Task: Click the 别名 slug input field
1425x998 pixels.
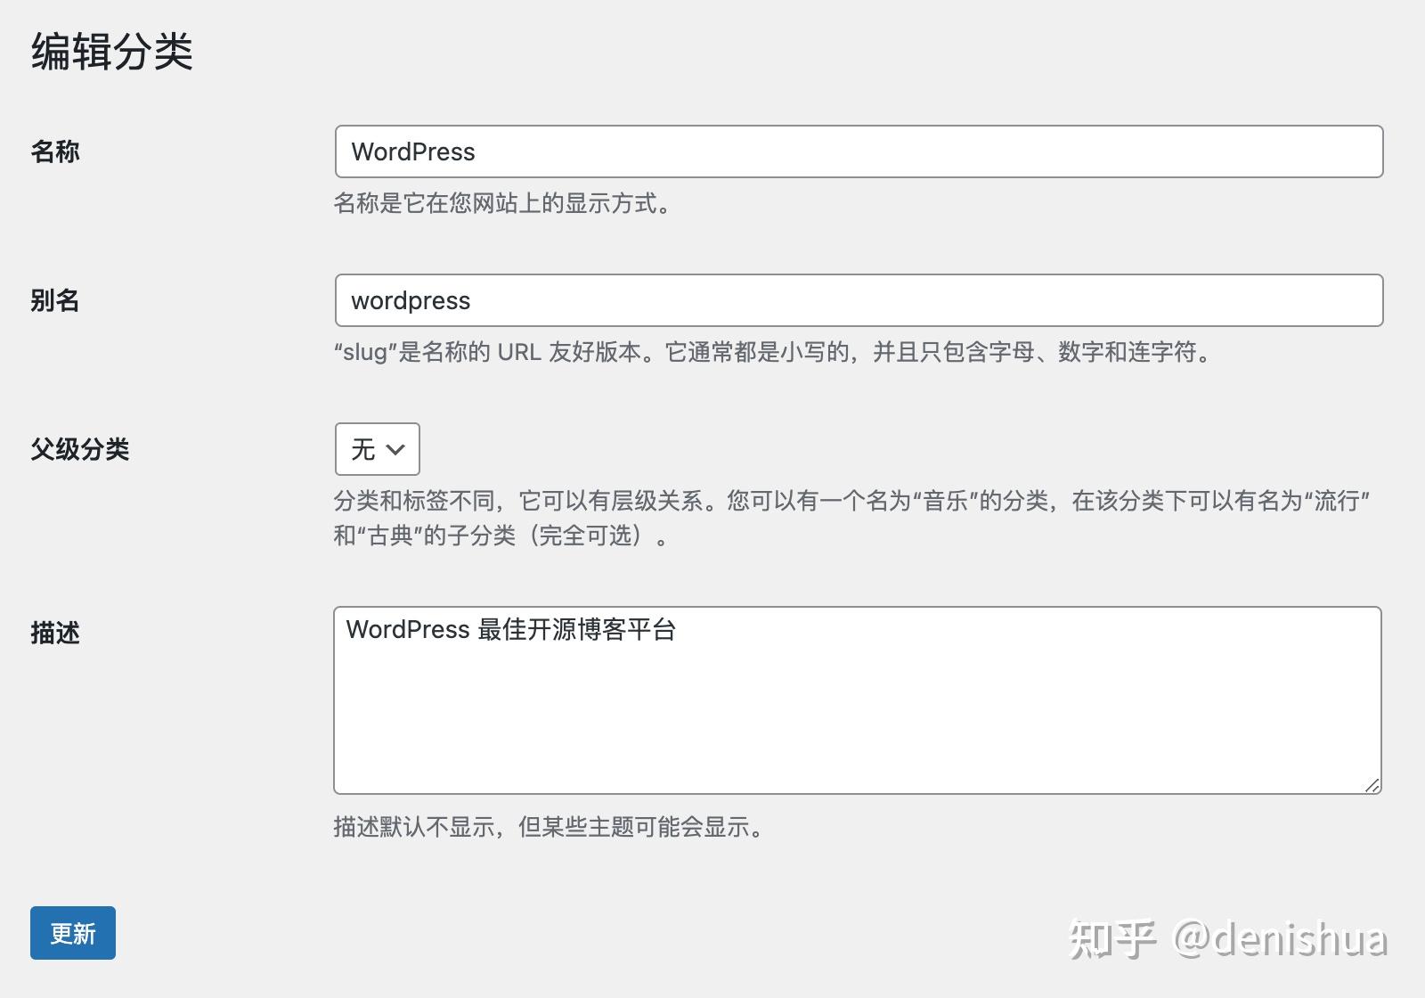Action: [x=855, y=300]
